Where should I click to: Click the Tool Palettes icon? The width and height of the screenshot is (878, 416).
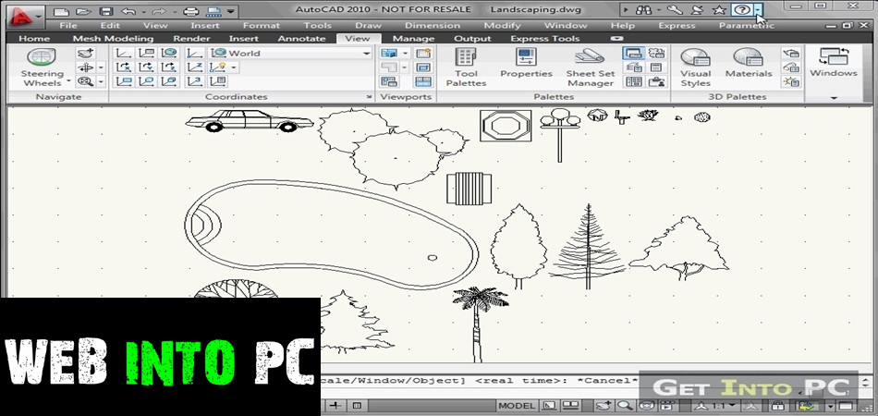tap(466, 67)
